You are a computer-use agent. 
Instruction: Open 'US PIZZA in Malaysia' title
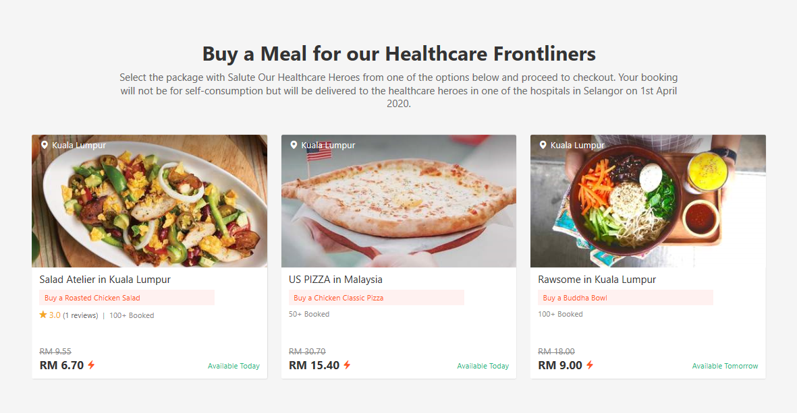pos(335,280)
